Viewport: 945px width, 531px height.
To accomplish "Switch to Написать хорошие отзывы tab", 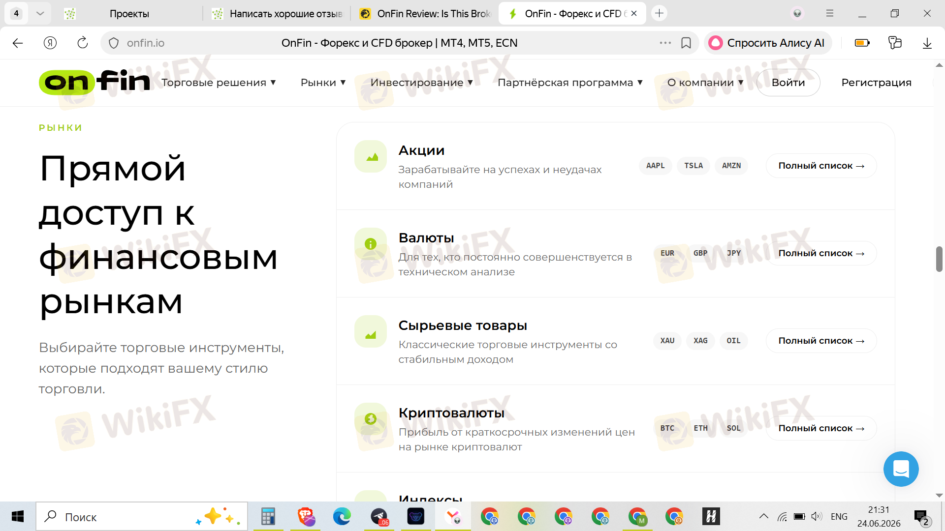I will (277, 14).
